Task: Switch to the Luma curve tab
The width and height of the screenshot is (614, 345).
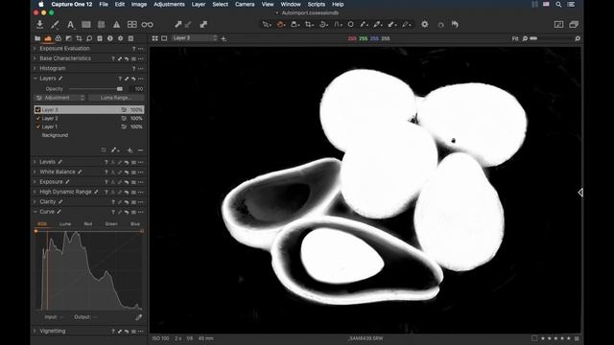Action: pyautogui.click(x=65, y=224)
